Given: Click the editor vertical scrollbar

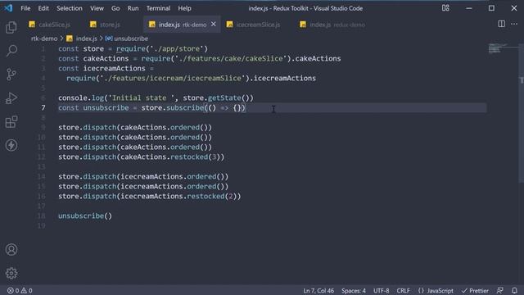Looking at the screenshot, I should pos(522,114).
